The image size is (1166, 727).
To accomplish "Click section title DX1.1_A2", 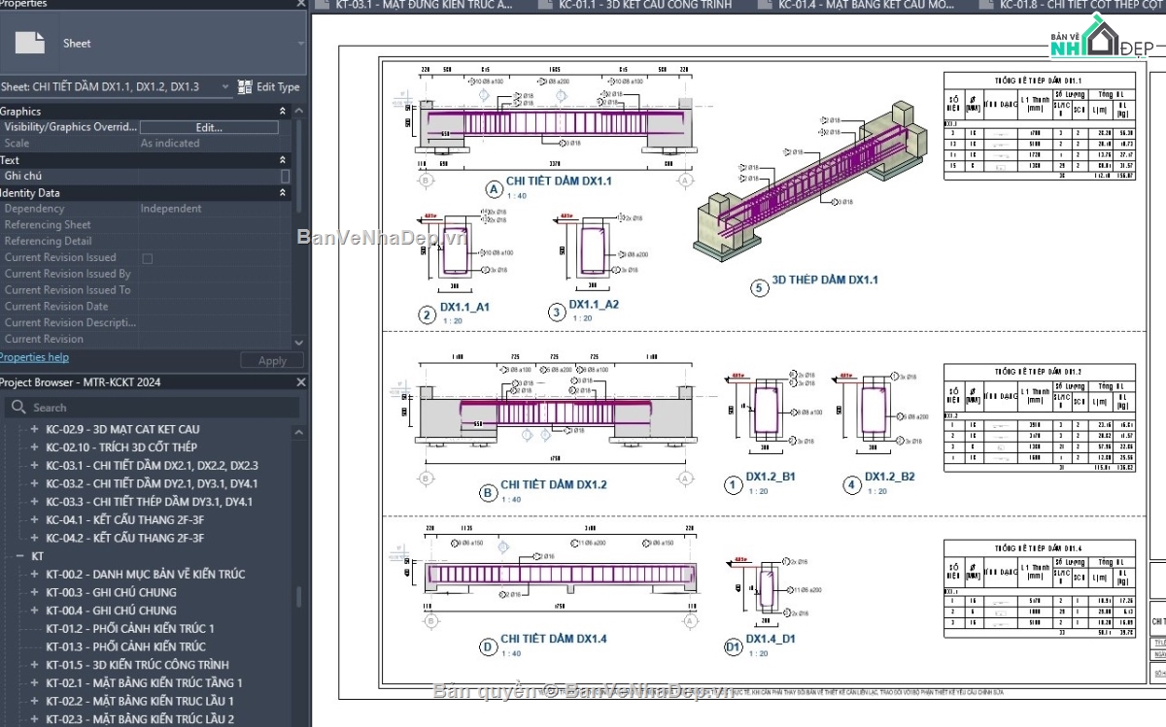I will pos(594,305).
